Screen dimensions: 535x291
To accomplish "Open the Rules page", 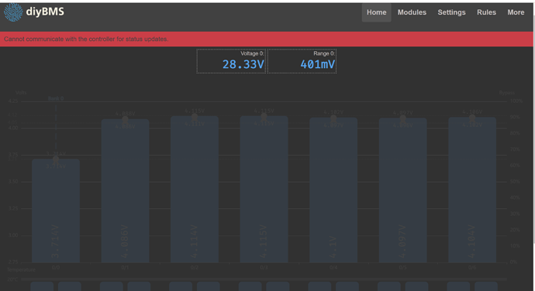I will pyautogui.click(x=486, y=12).
